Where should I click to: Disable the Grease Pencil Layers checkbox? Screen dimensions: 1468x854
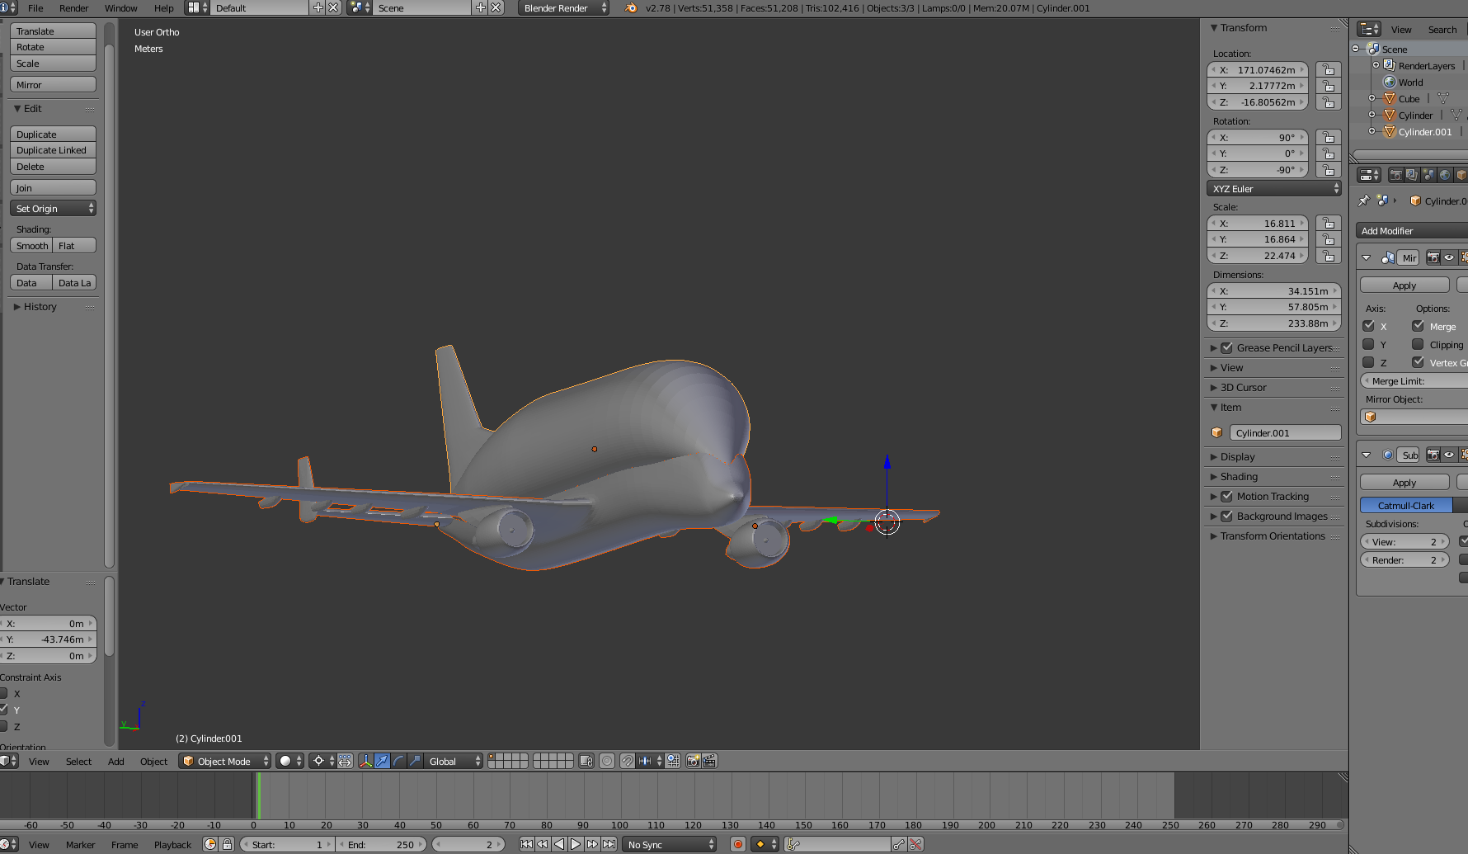point(1227,348)
